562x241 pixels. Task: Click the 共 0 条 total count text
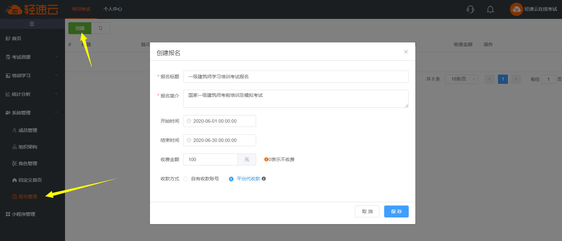click(x=433, y=79)
